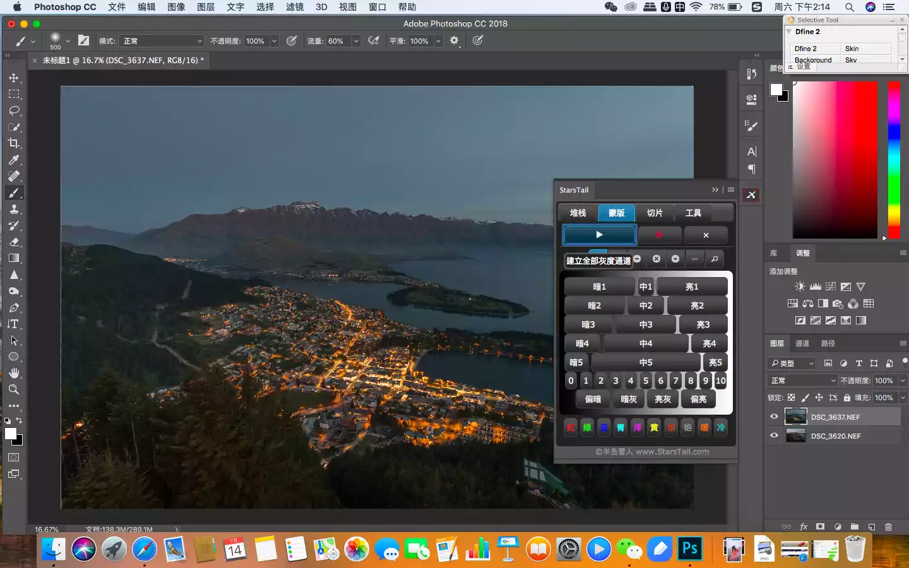
Task: Select the Eraser tool
Action: coord(14,242)
